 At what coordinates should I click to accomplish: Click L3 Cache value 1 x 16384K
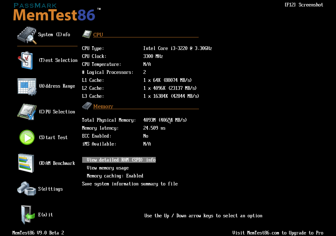171,96
